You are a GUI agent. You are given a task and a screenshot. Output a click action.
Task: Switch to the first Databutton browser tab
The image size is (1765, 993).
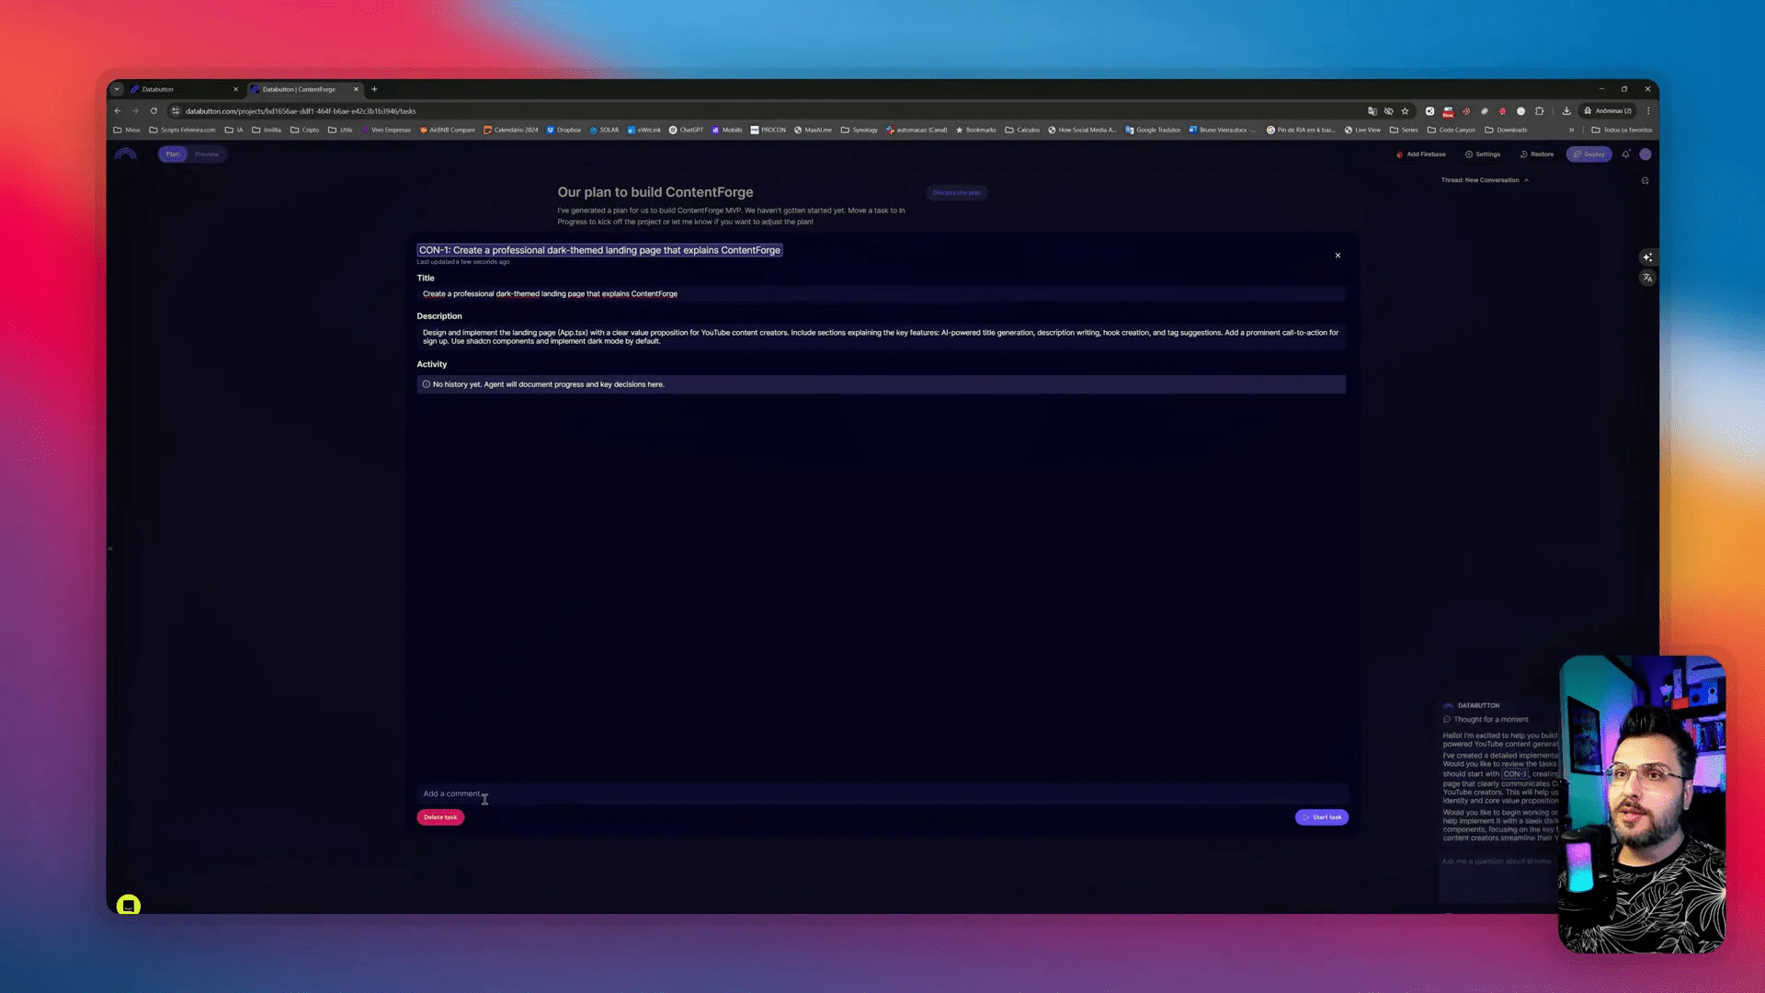tap(184, 89)
